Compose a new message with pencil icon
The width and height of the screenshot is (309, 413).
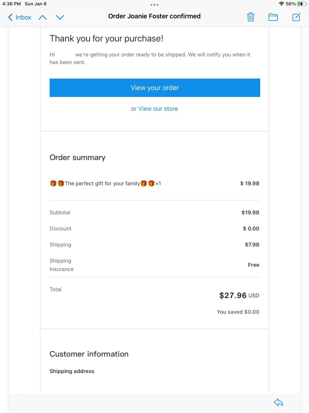pos(296,17)
